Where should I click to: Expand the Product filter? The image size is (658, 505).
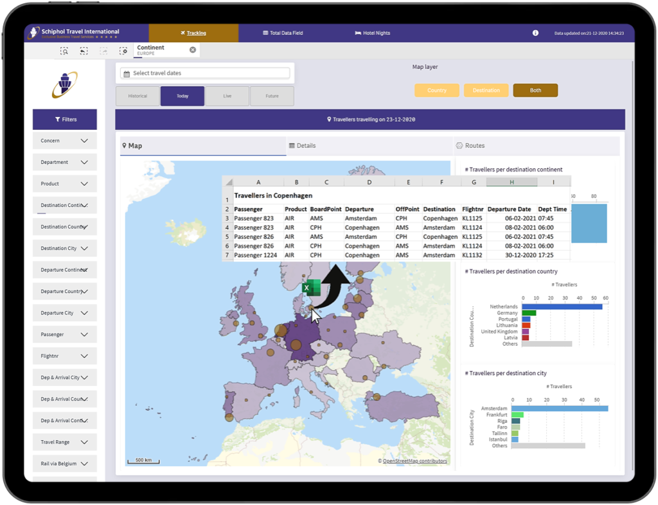pyautogui.click(x=65, y=184)
